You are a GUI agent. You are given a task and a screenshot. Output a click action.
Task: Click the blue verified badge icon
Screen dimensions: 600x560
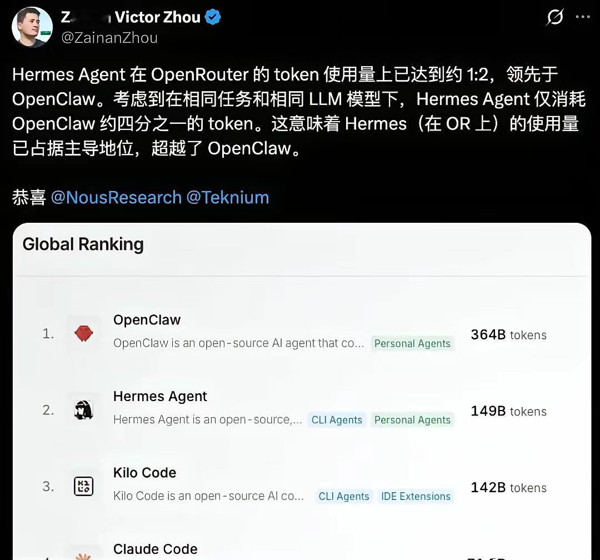213,18
